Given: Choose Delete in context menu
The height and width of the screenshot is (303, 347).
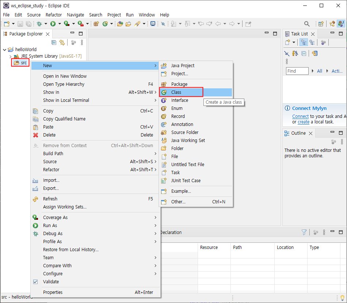Looking at the screenshot, I should tap(95, 135).
